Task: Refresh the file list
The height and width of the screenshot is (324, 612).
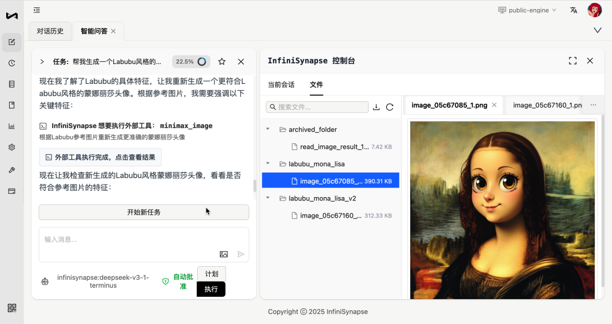Action: pos(389,107)
